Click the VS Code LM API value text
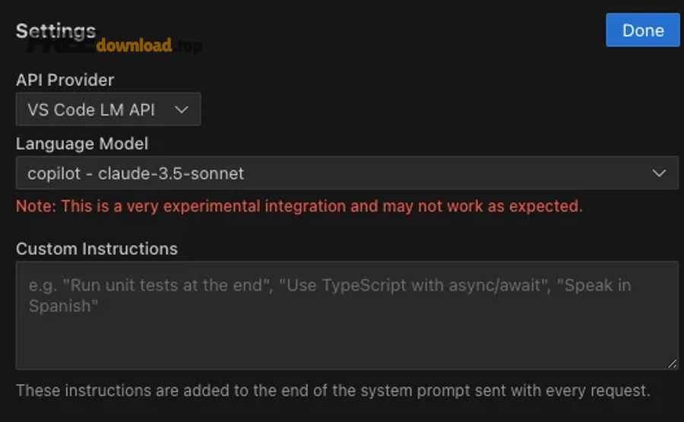The width and height of the screenshot is (684, 422). coord(91,109)
